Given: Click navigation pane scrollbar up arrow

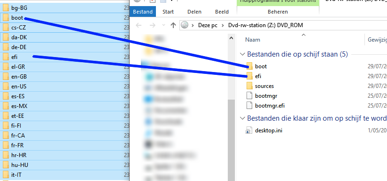Looking at the screenshot, I should pyautogui.click(x=231, y=38).
